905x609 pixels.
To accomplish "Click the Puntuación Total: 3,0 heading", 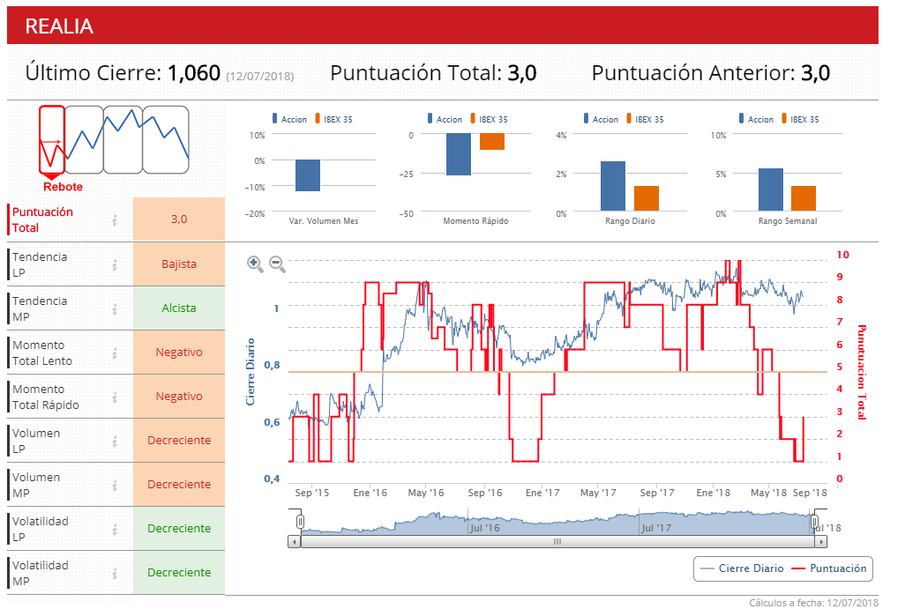I will (x=433, y=73).
